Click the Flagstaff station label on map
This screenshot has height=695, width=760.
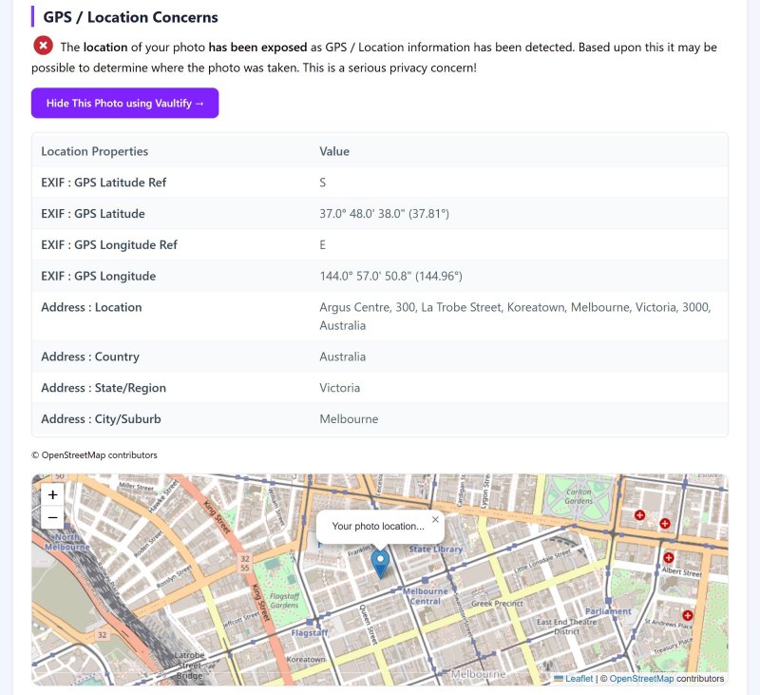310,632
